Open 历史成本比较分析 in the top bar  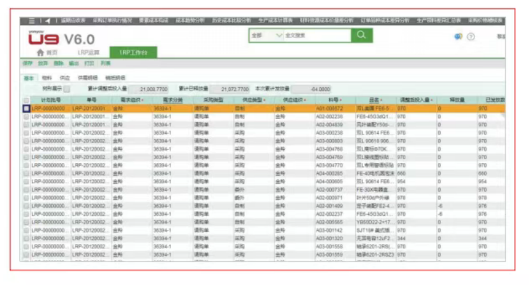[x=232, y=20]
